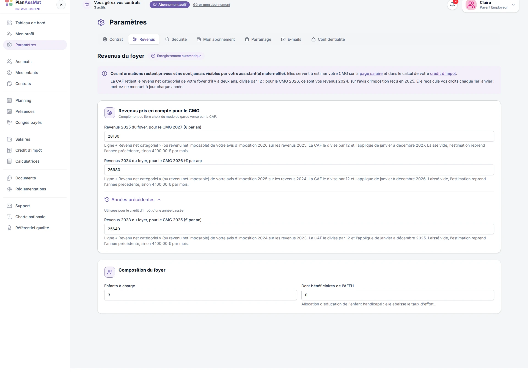Viewport: 528px width, 372px height.
Task: Open the page salaire link
Action: click(x=371, y=73)
